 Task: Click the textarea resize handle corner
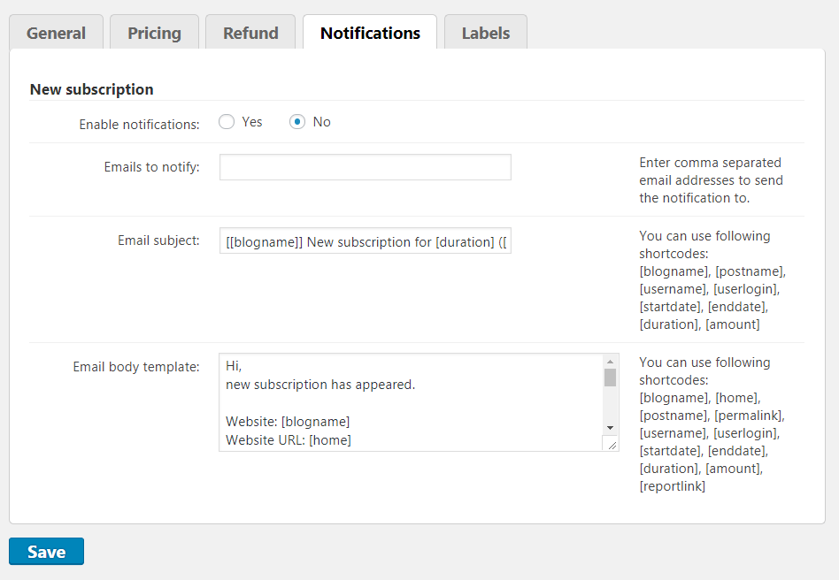(x=611, y=444)
